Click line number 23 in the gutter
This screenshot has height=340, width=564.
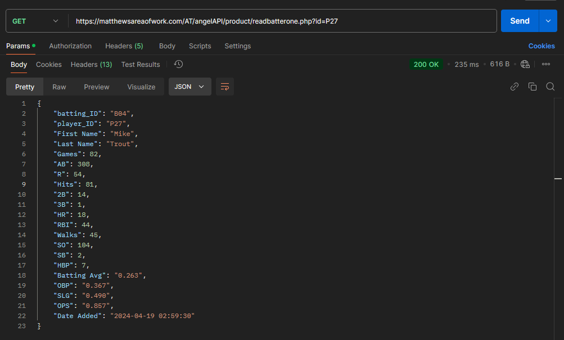pos(22,326)
